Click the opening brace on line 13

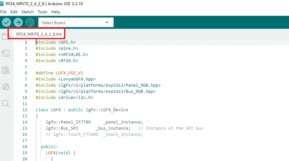point(37,116)
